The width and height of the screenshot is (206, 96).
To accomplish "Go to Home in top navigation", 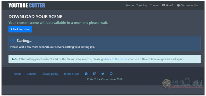I will pyautogui.click(x=130, y=5).
